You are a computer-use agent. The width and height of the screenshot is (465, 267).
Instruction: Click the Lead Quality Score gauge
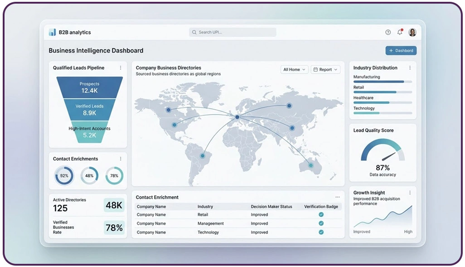click(383, 150)
